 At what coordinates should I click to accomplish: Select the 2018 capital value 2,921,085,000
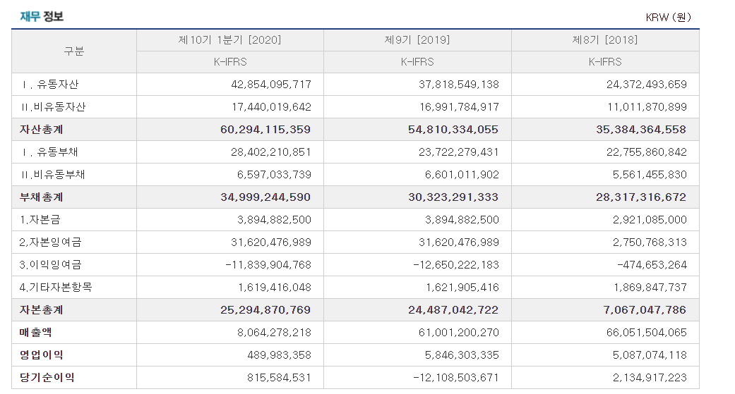[650, 220]
